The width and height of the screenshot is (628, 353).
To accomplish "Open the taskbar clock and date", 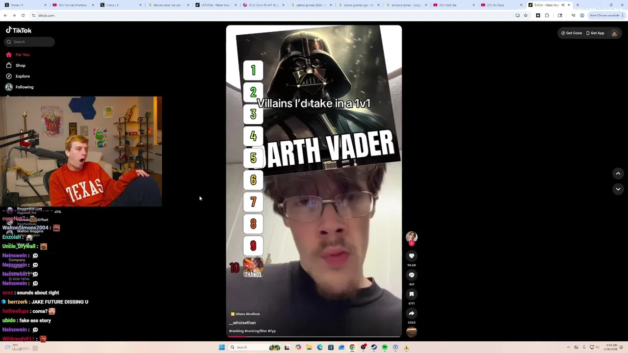I will pos(611,347).
